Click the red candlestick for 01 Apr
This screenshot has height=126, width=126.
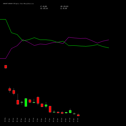(x=10, y=89)
